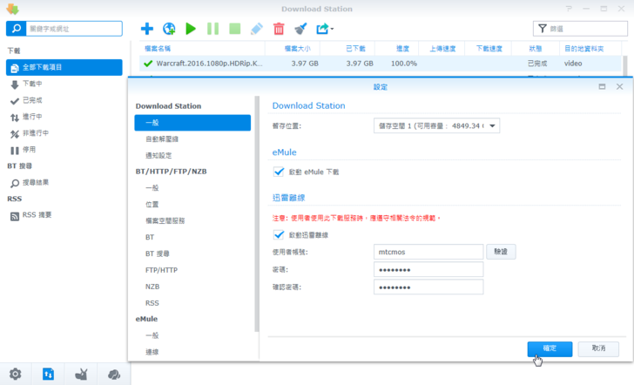Click the broom clear completed icon
Viewport: 634px width, 385px height.
coord(300,29)
